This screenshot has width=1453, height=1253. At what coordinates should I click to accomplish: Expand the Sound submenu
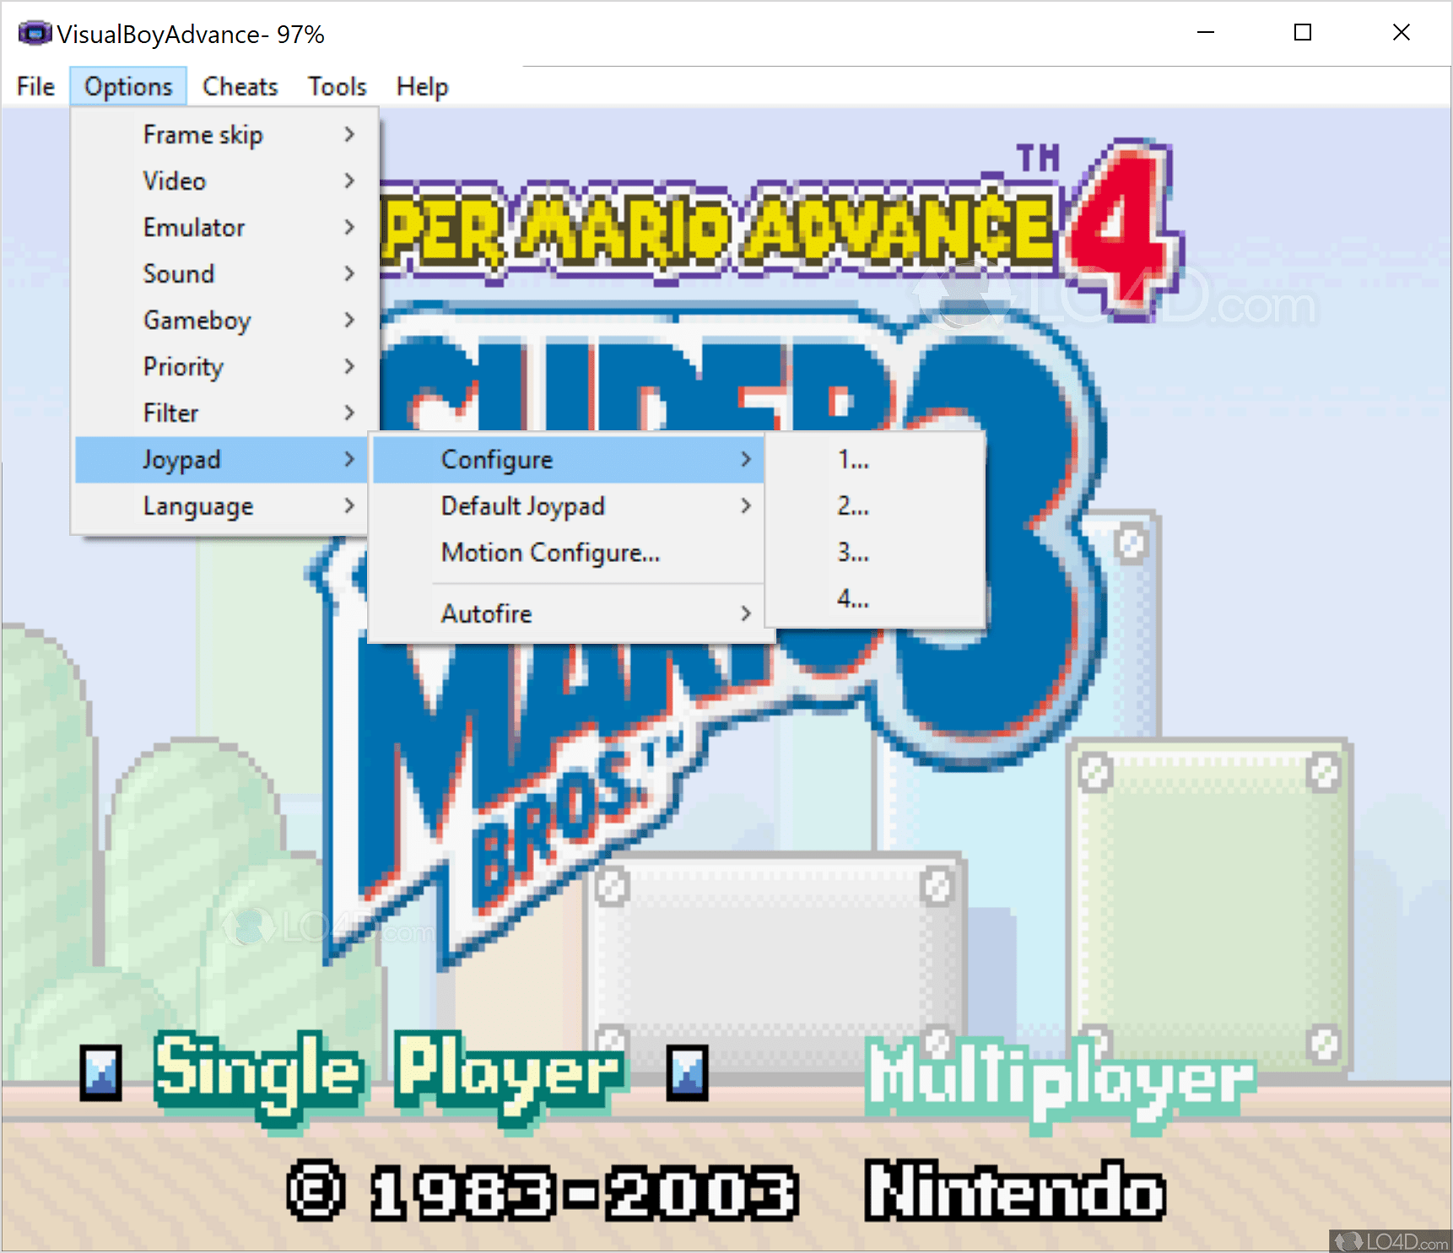tap(178, 273)
